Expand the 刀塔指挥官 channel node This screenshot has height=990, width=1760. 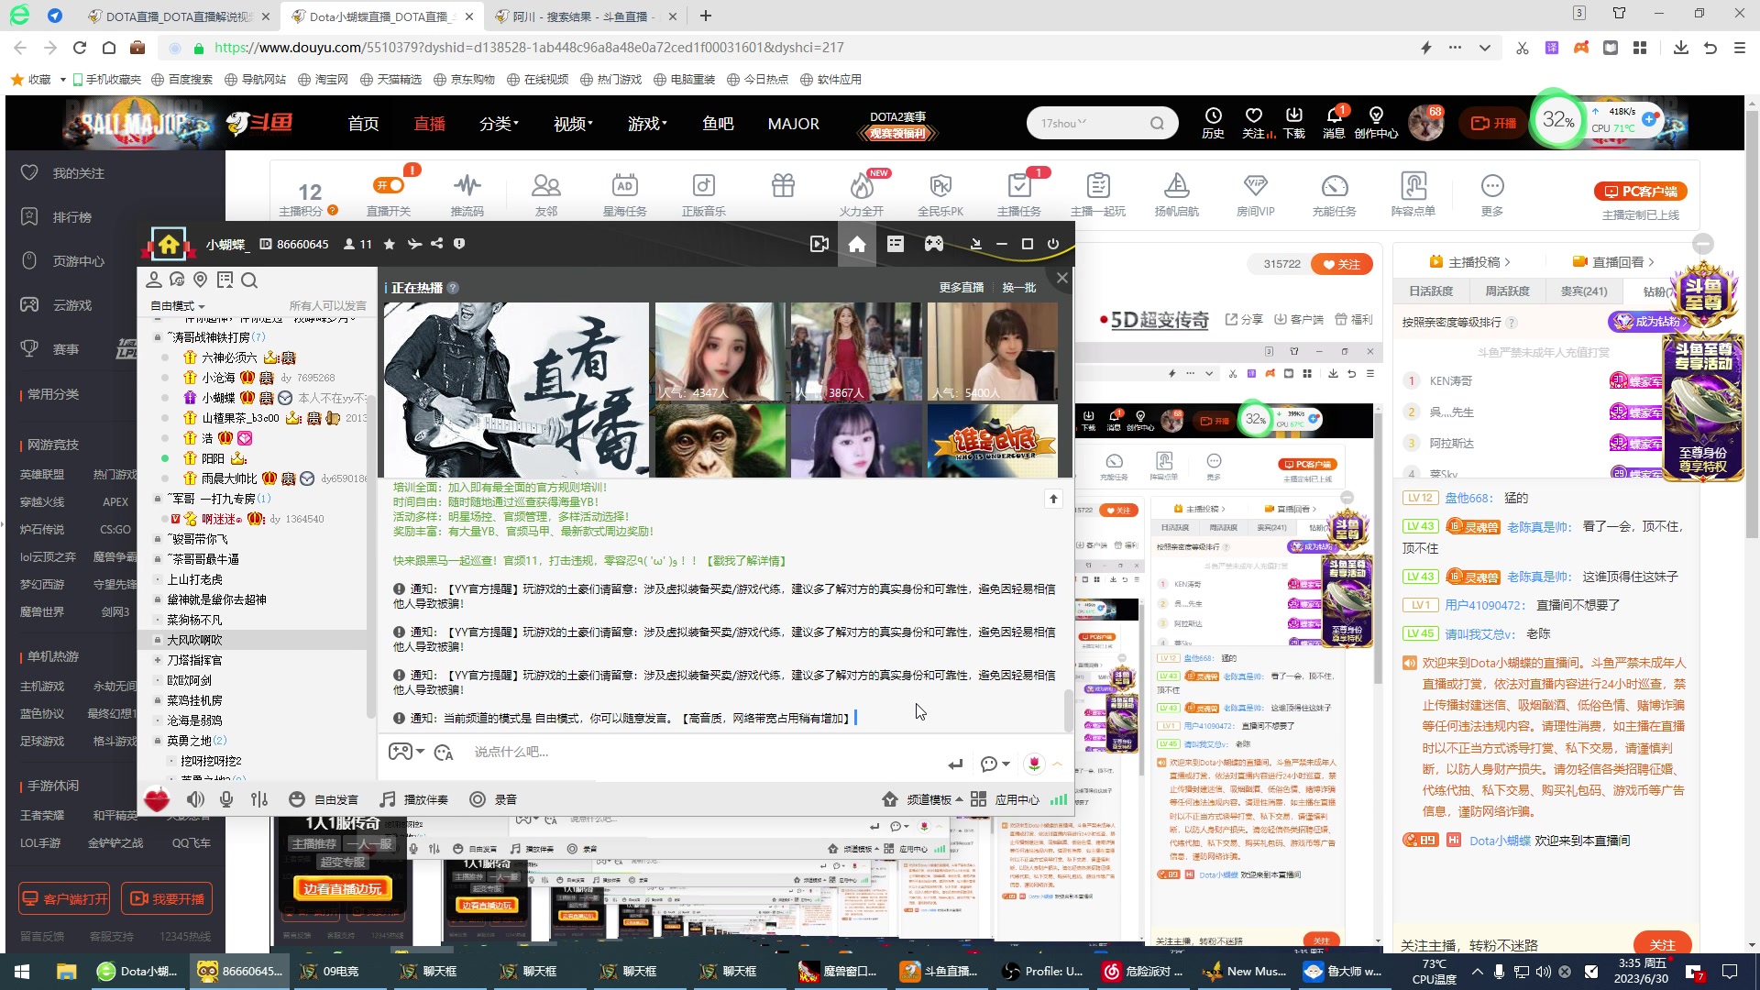(158, 660)
